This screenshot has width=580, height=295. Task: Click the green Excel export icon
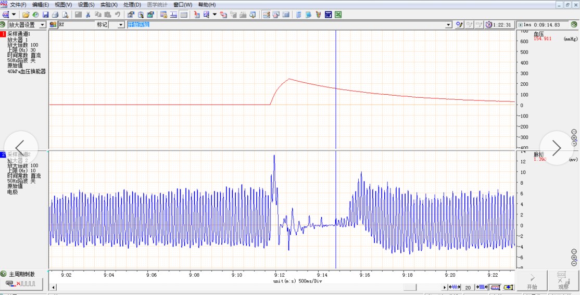[338, 15]
